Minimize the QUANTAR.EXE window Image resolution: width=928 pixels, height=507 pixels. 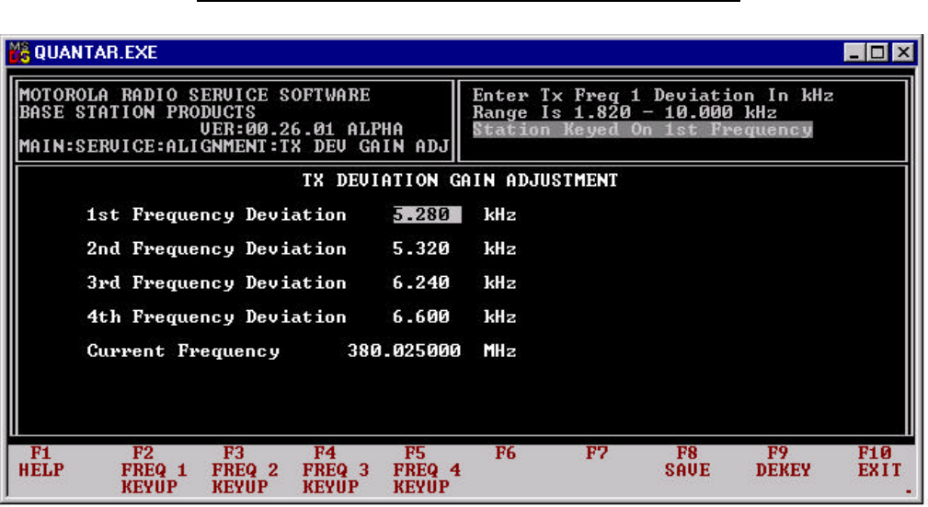click(854, 52)
